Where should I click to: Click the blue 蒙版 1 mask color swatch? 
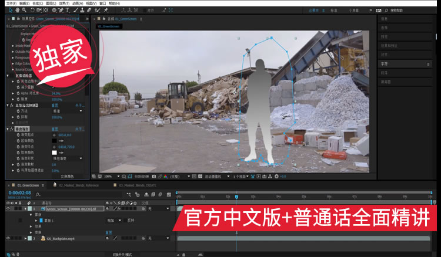point(41,221)
